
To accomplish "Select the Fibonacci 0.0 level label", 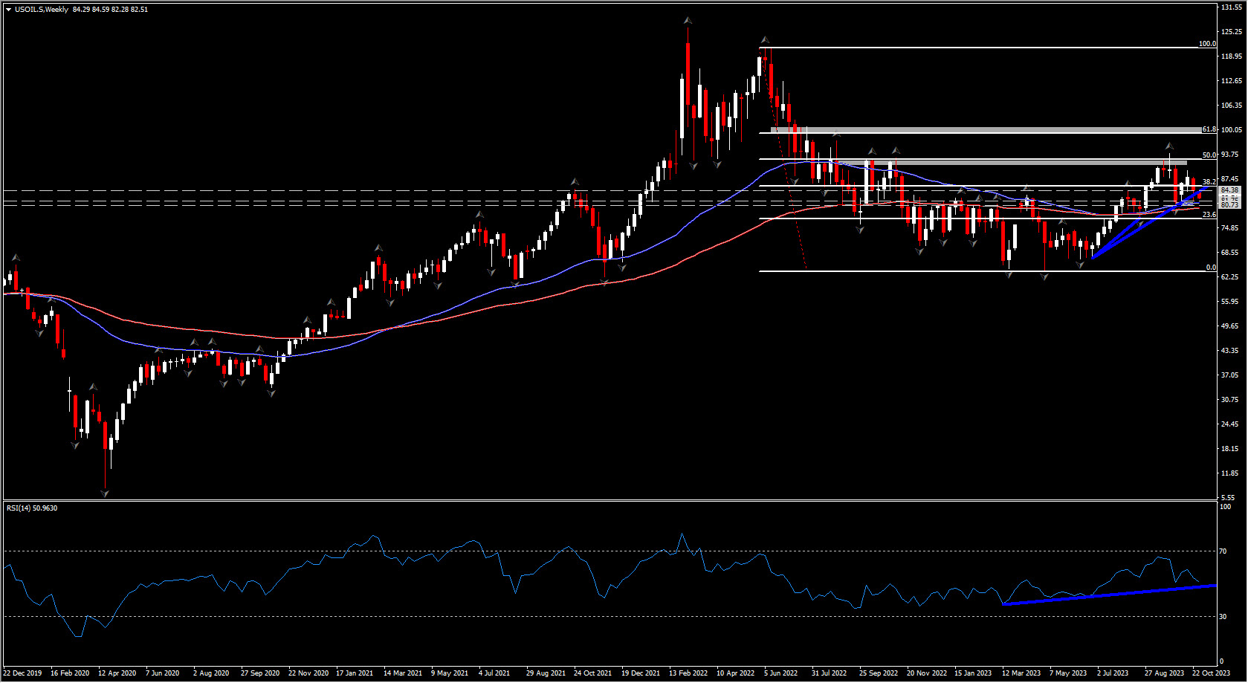I will pyautogui.click(x=1211, y=268).
